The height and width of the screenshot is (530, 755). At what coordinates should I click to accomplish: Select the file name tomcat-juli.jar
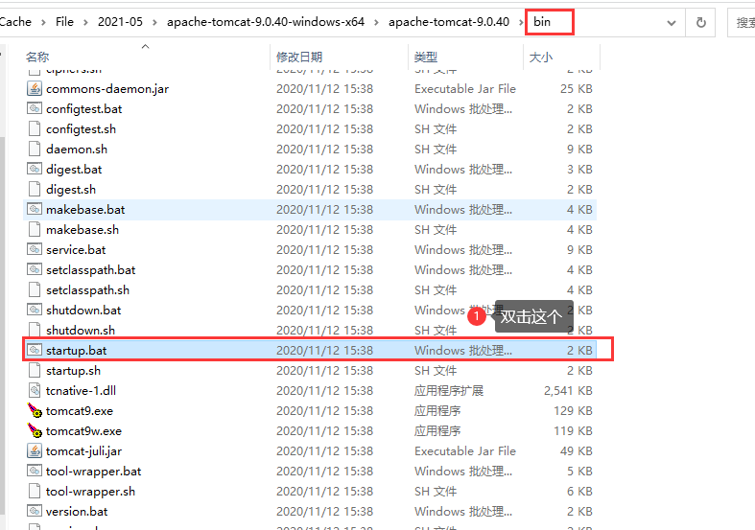click(x=83, y=451)
